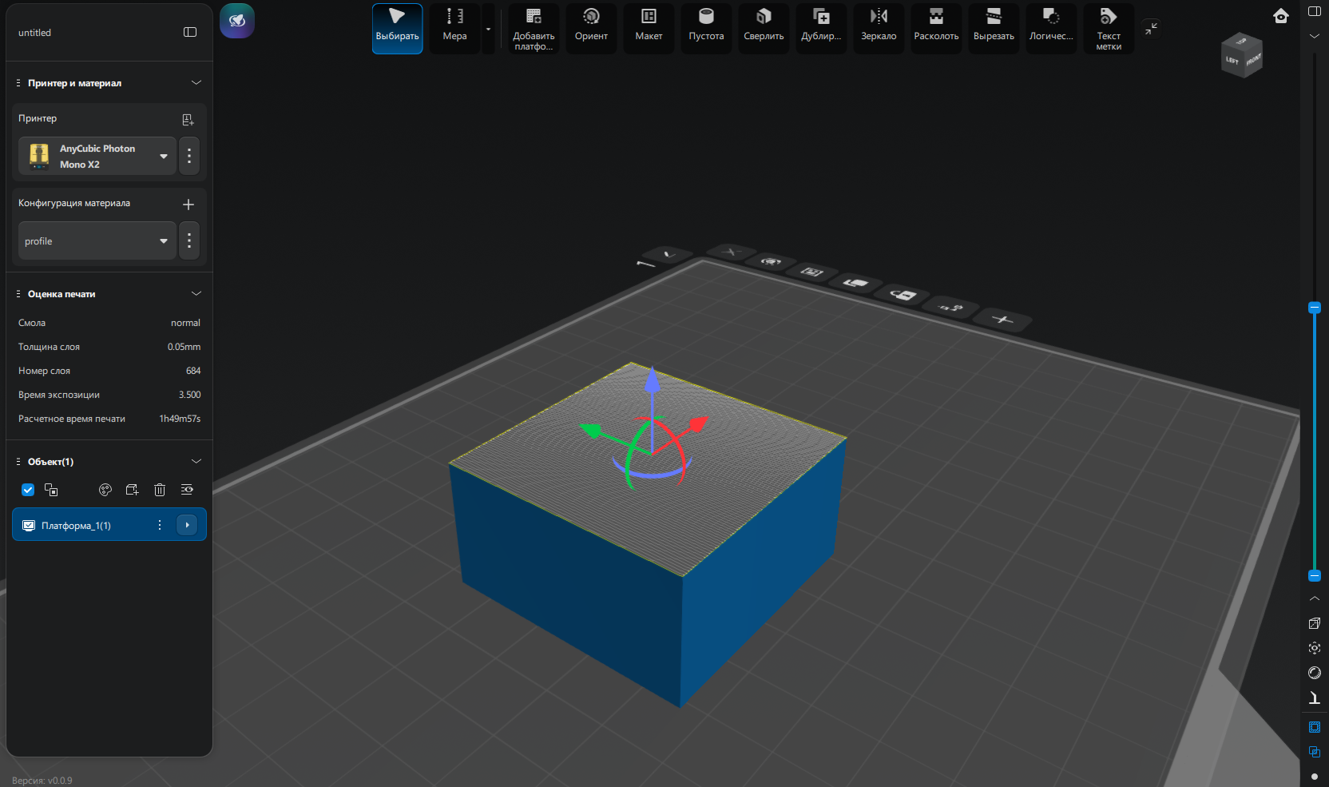Image resolution: width=1329 pixels, height=787 pixels.
Task: Open the Зеркало mirror tool
Action: point(879,29)
